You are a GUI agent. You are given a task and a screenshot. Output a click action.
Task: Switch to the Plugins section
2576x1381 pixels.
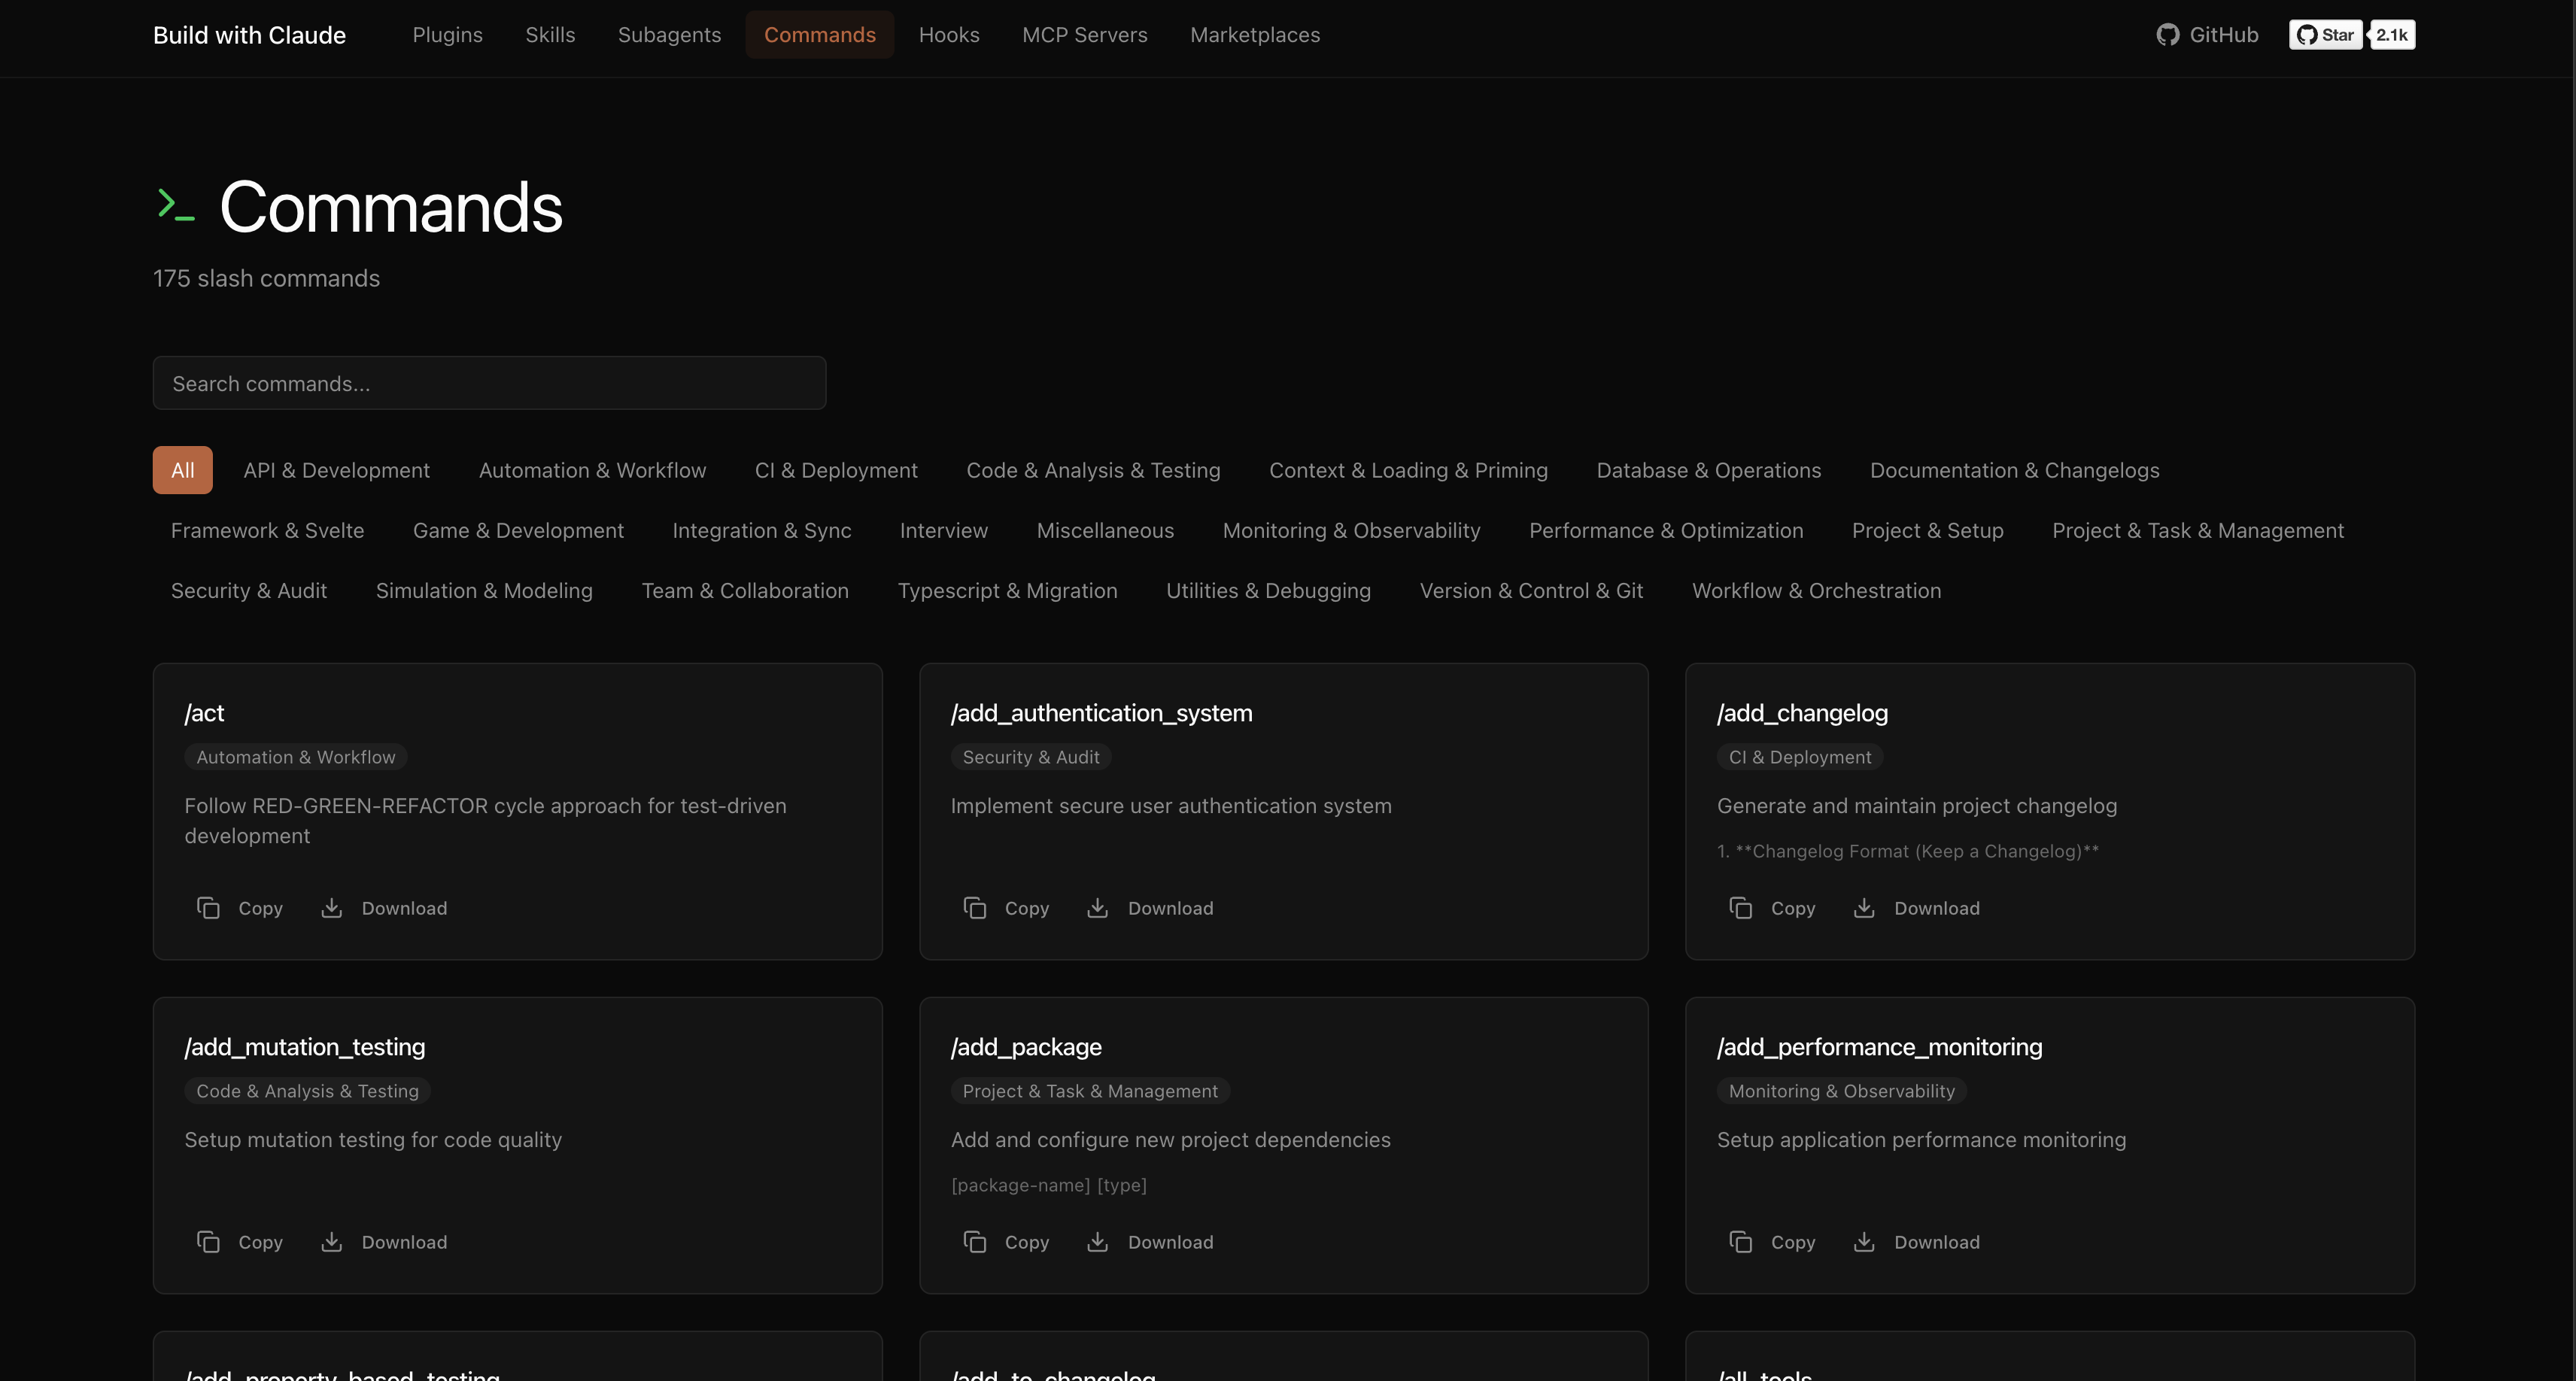(x=447, y=34)
